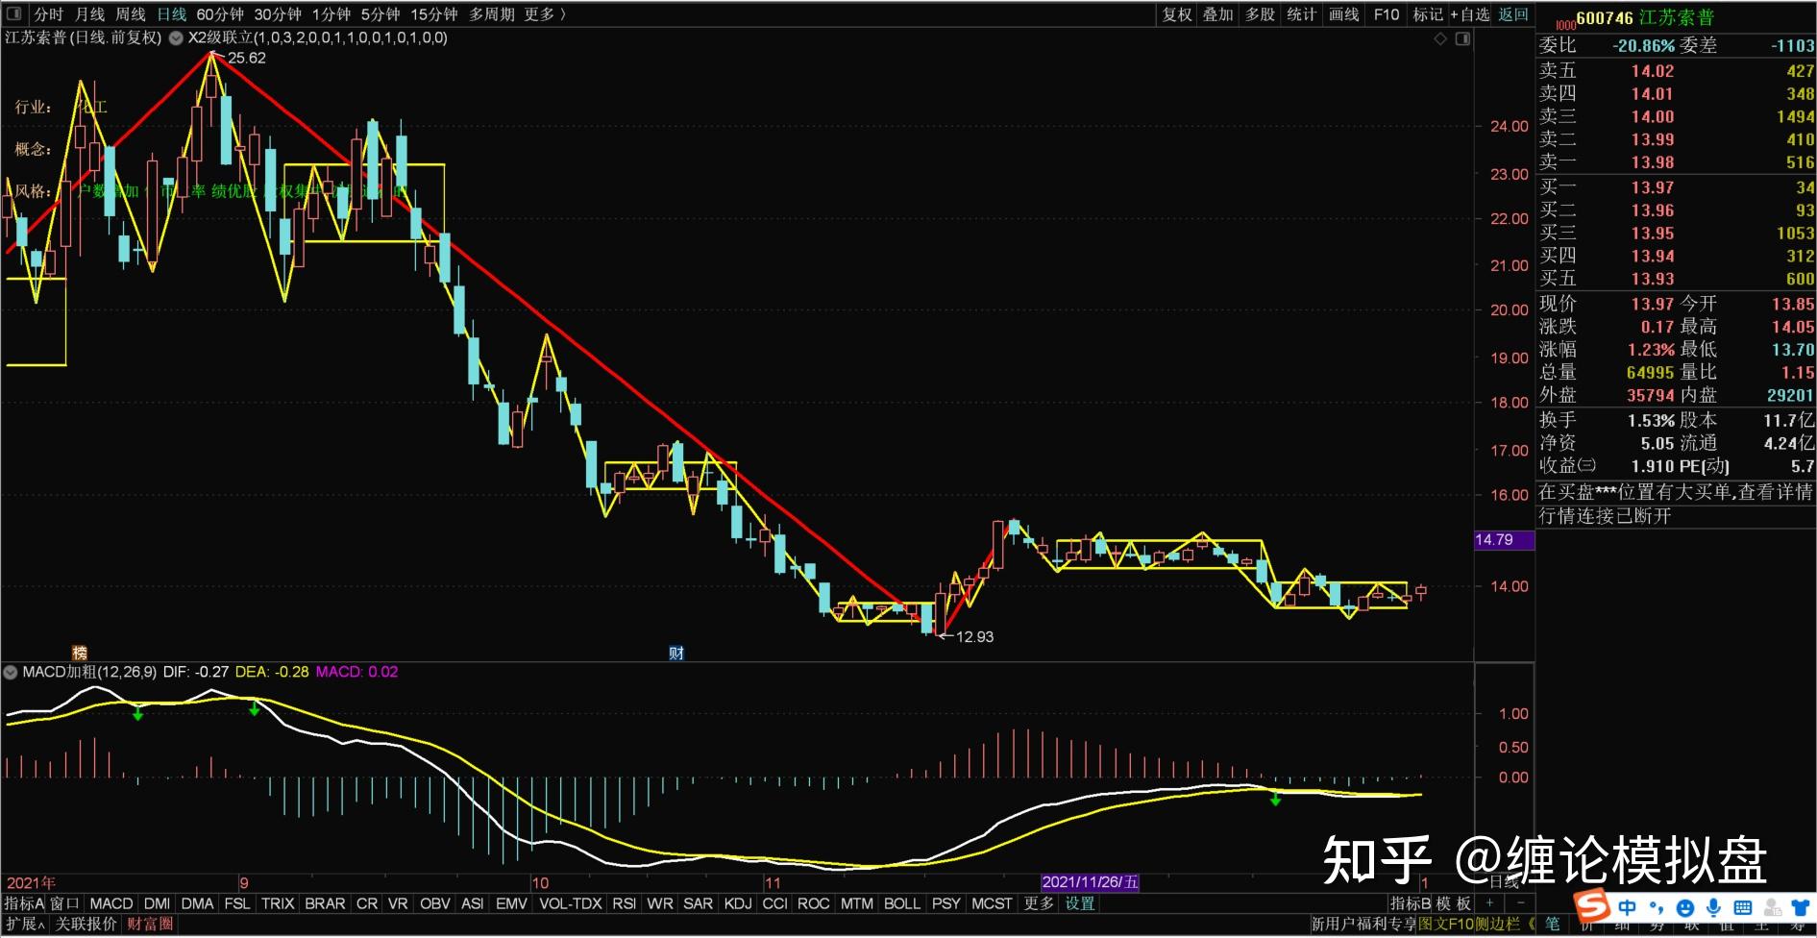Select the 5分钟 period

pos(381,14)
